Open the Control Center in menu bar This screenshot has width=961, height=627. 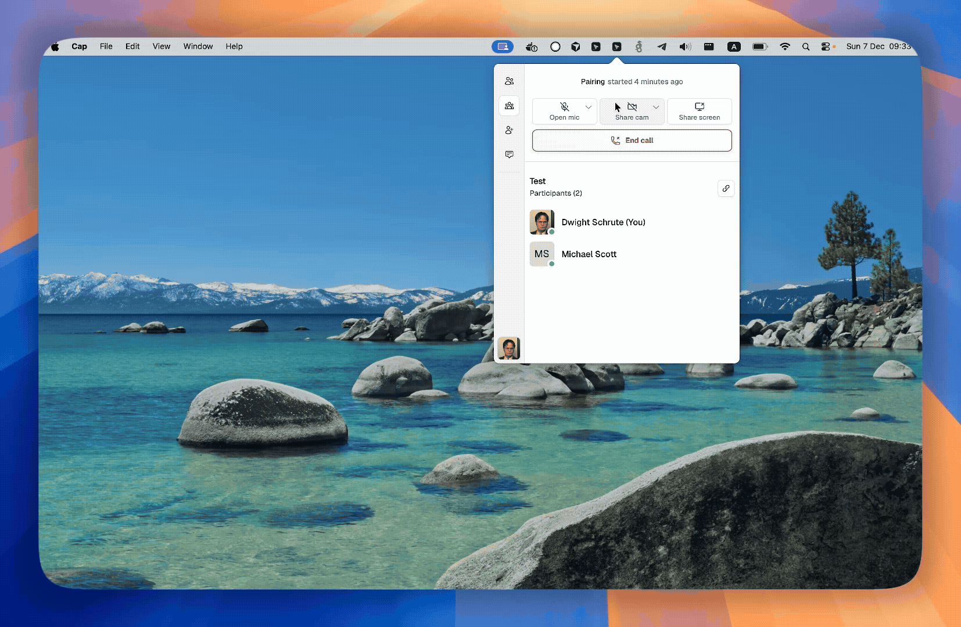click(x=825, y=47)
